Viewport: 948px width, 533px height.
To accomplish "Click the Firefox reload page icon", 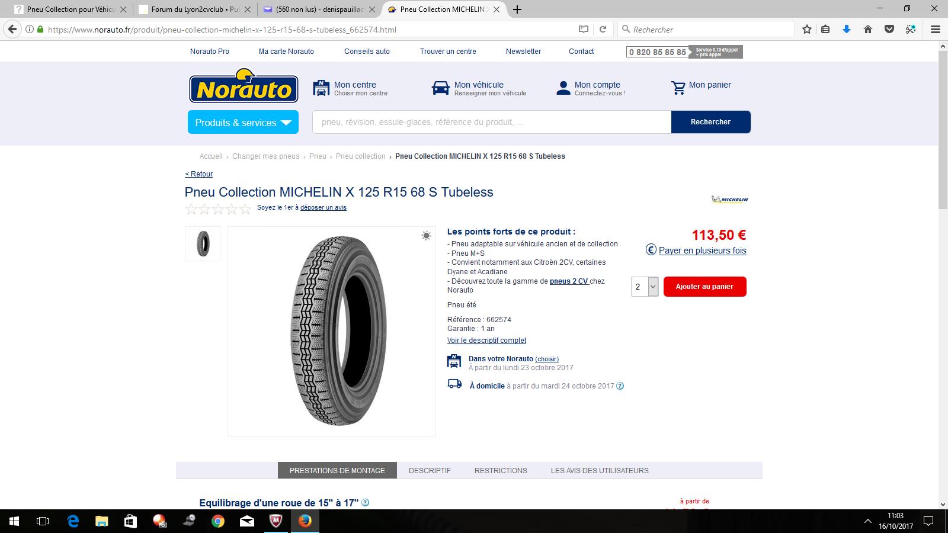I will pos(603,29).
